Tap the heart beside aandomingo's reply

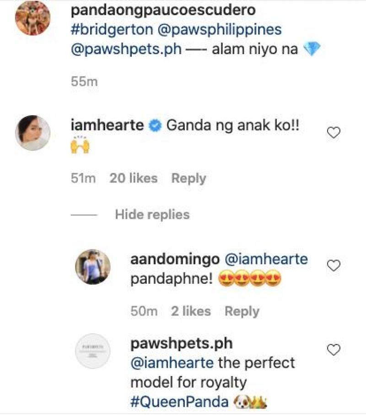[x=334, y=266]
